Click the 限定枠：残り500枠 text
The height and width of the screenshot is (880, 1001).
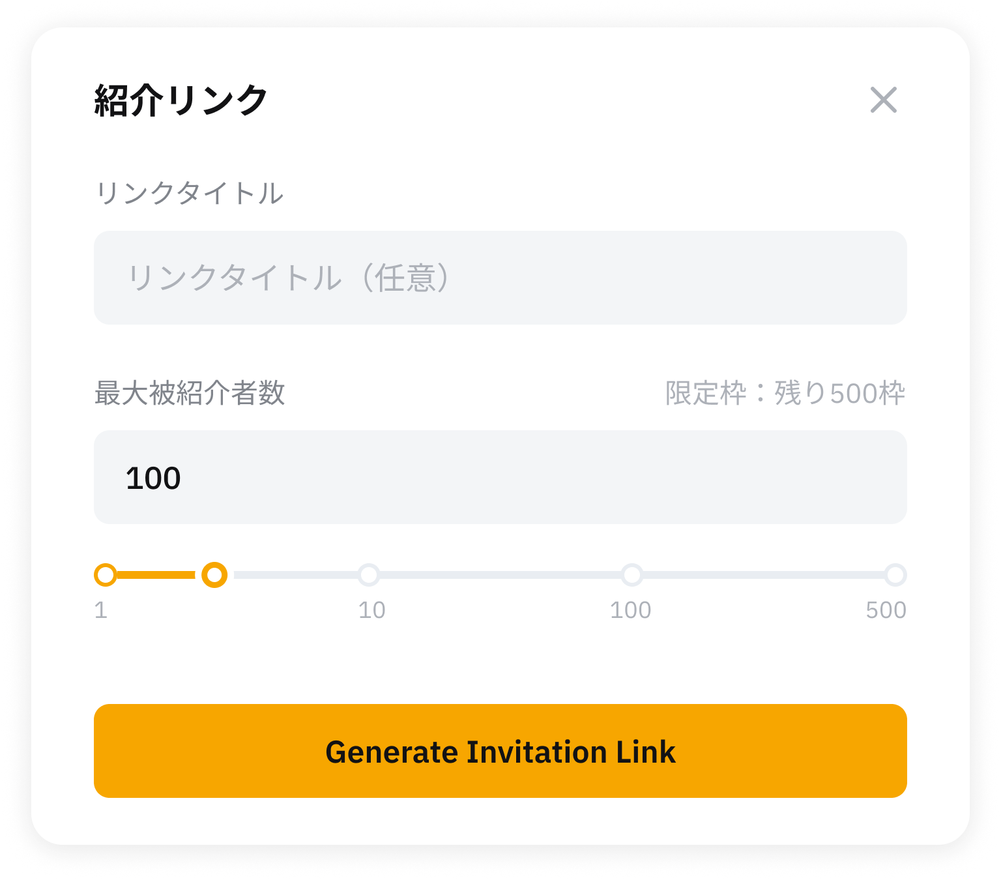(785, 393)
